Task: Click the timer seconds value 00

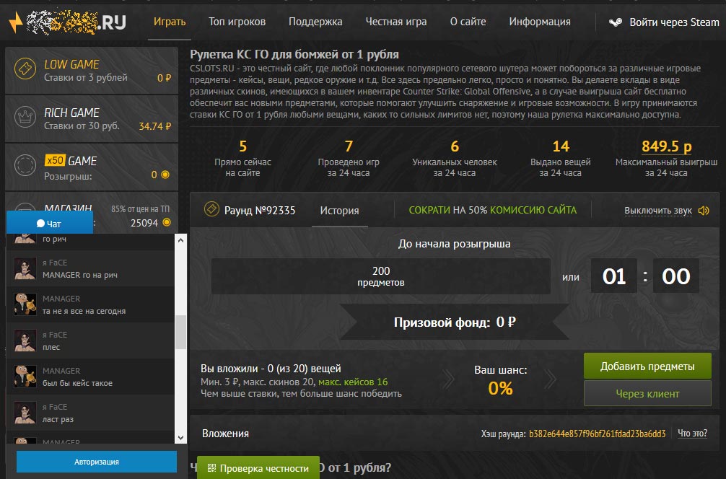Action: click(676, 276)
